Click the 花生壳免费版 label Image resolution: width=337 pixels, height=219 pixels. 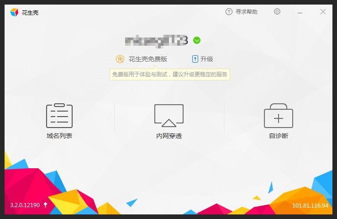(x=148, y=59)
